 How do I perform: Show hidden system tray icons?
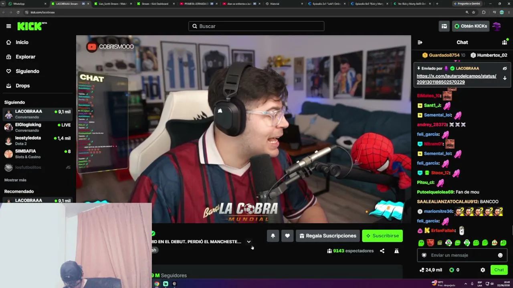tap(465, 284)
